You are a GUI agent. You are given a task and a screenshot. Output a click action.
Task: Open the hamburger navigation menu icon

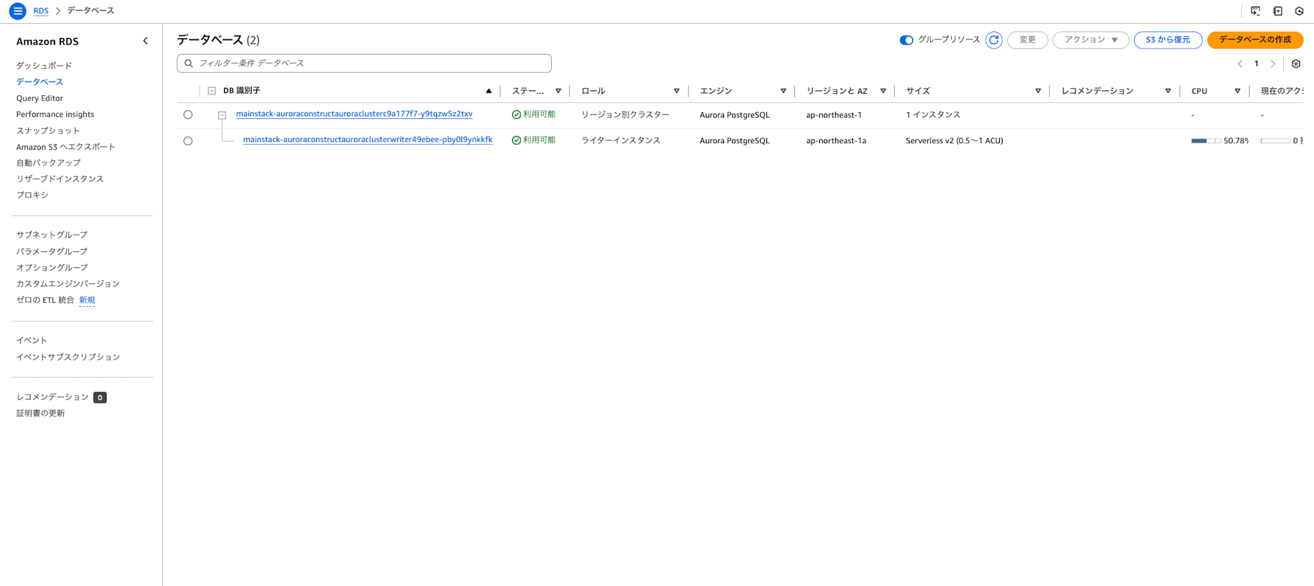point(18,11)
